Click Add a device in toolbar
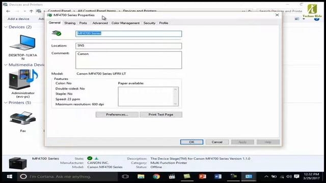 pos(18,19)
